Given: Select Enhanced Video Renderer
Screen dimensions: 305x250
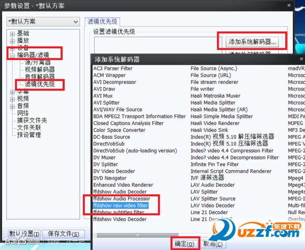Looking at the screenshot, I should tap(123, 185).
